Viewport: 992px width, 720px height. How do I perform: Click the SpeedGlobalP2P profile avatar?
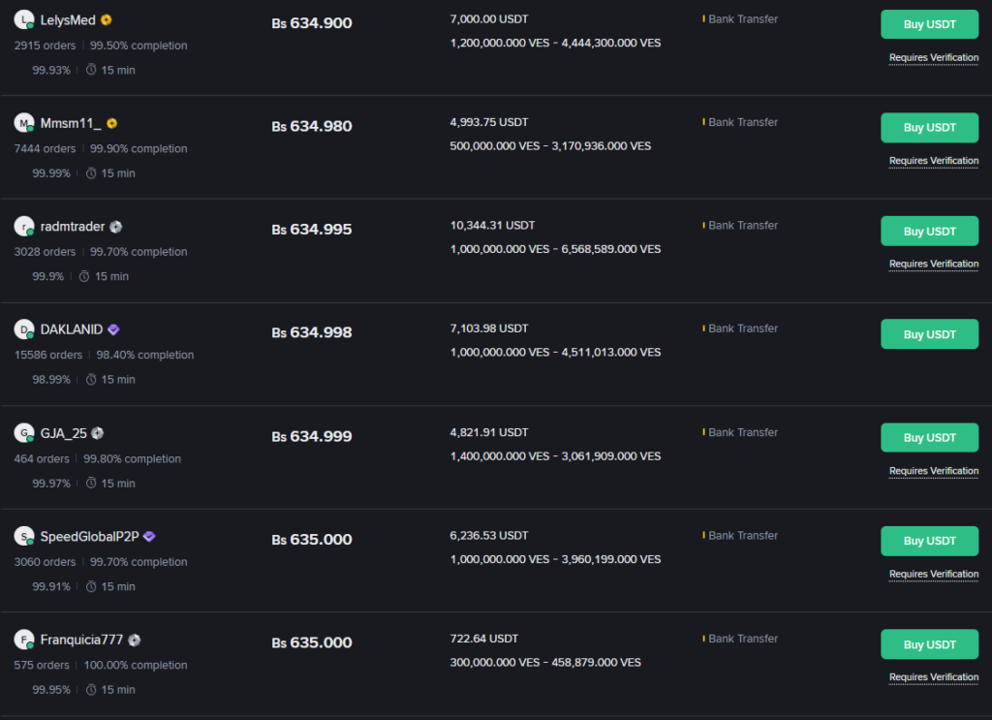click(24, 536)
